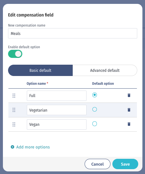The height and width of the screenshot is (174, 145).
Task: Select the Basic default tab
Action: 40,71
